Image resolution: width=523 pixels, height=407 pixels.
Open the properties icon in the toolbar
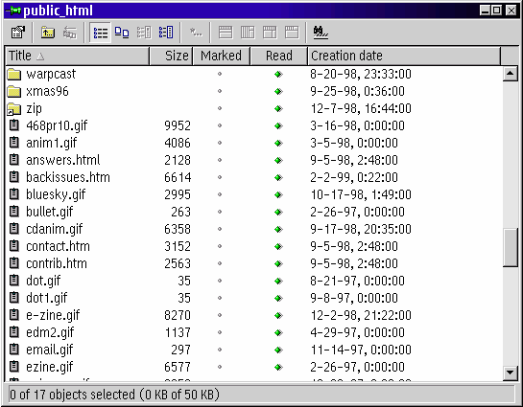tap(18, 33)
